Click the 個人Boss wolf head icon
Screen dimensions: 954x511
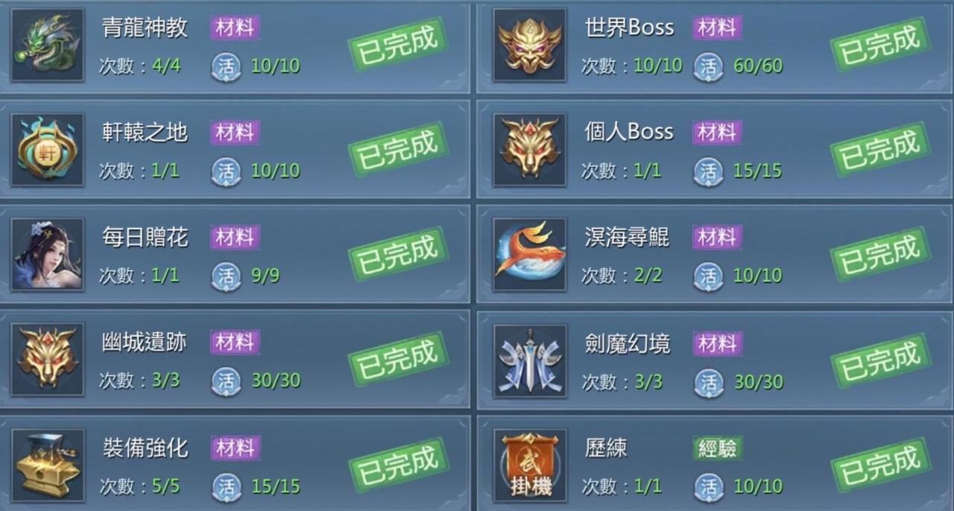[530, 150]
